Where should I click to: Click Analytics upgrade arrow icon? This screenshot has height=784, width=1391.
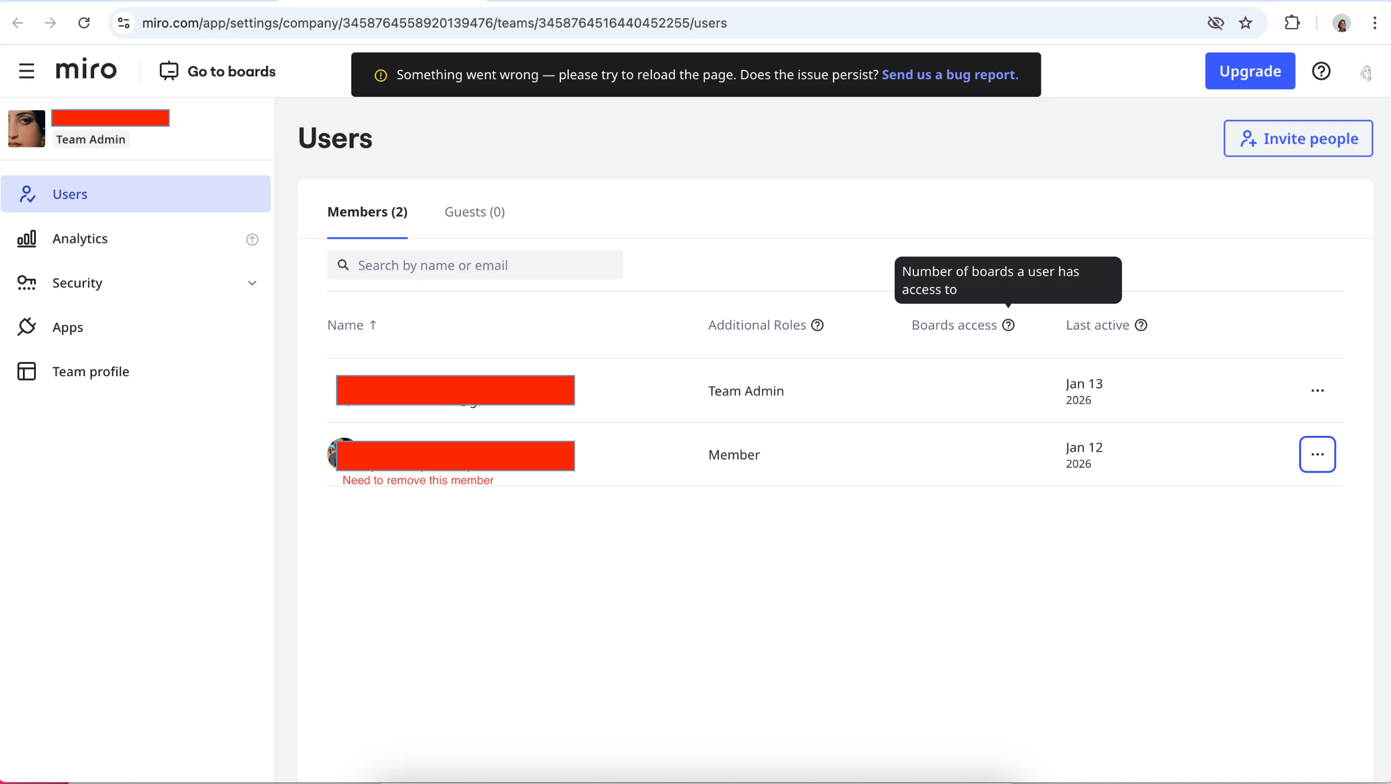(252, 239)
